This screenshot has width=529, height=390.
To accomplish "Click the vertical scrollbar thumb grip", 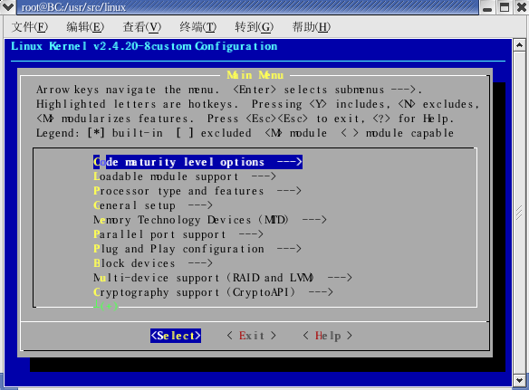I will click(520, 213).
